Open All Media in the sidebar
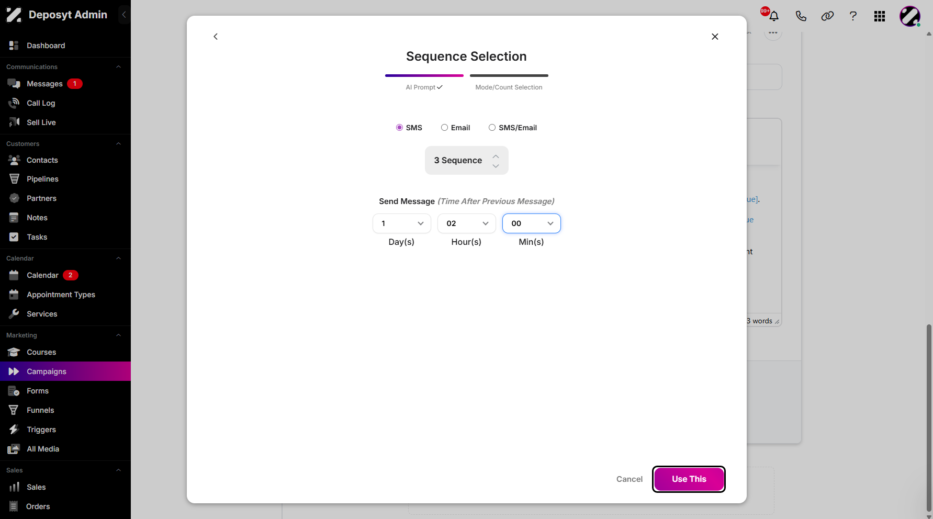 pyautogui.click(x=65, y=449)
